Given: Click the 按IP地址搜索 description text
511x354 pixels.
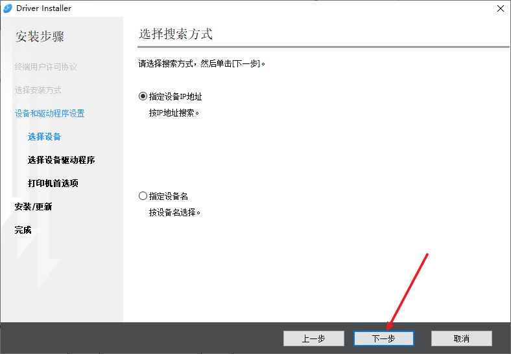Looking at the screenshot, I should click(x=174, y=113).
